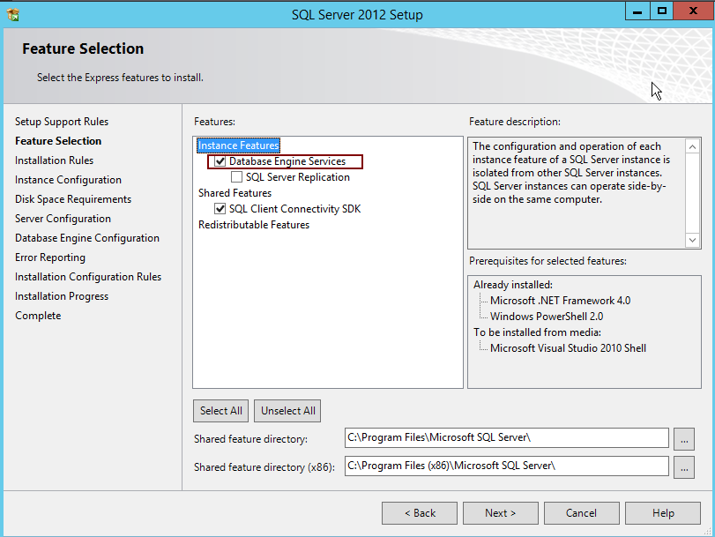715x537 pixels.
Task: Click the SQL Server Setup title bar icon
Action: pyautogui.click(x=12, y=14)
